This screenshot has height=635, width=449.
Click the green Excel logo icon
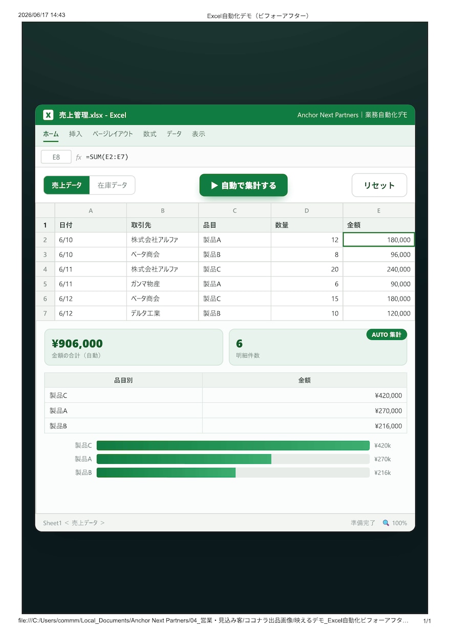click(48, 115)
